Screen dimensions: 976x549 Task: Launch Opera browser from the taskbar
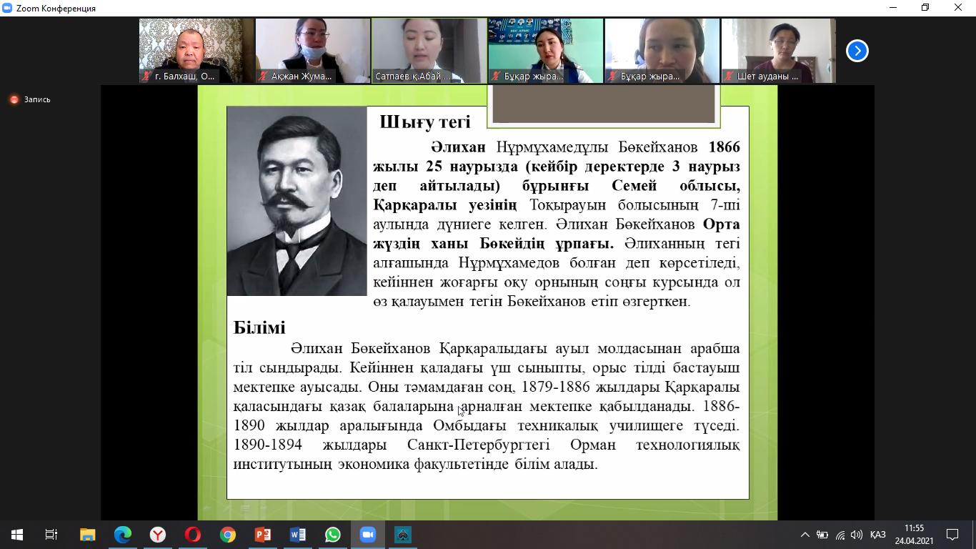click(193, 535)
